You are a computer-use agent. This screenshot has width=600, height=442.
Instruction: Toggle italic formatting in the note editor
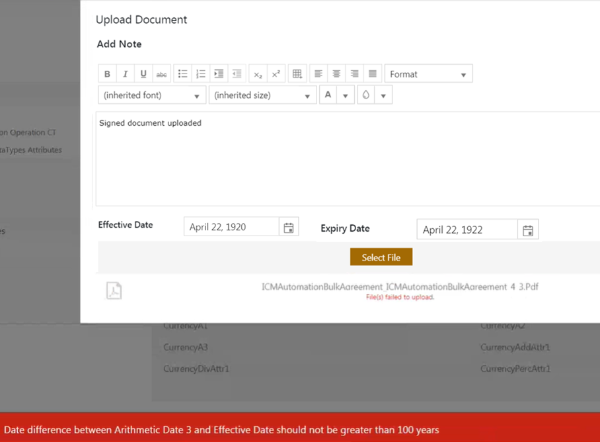[x=125, y=74]
